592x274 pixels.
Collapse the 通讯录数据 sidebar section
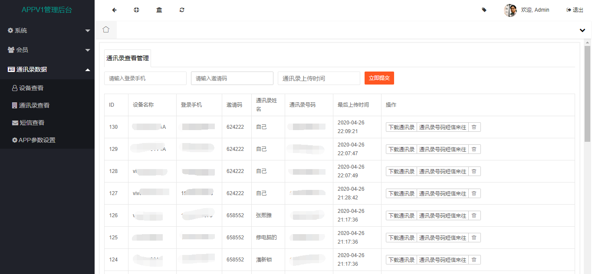pos(47,69)
